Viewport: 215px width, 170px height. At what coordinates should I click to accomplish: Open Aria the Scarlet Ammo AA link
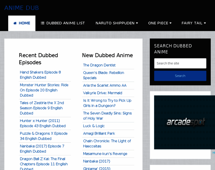pyautogui.click(x=105, y=85)
